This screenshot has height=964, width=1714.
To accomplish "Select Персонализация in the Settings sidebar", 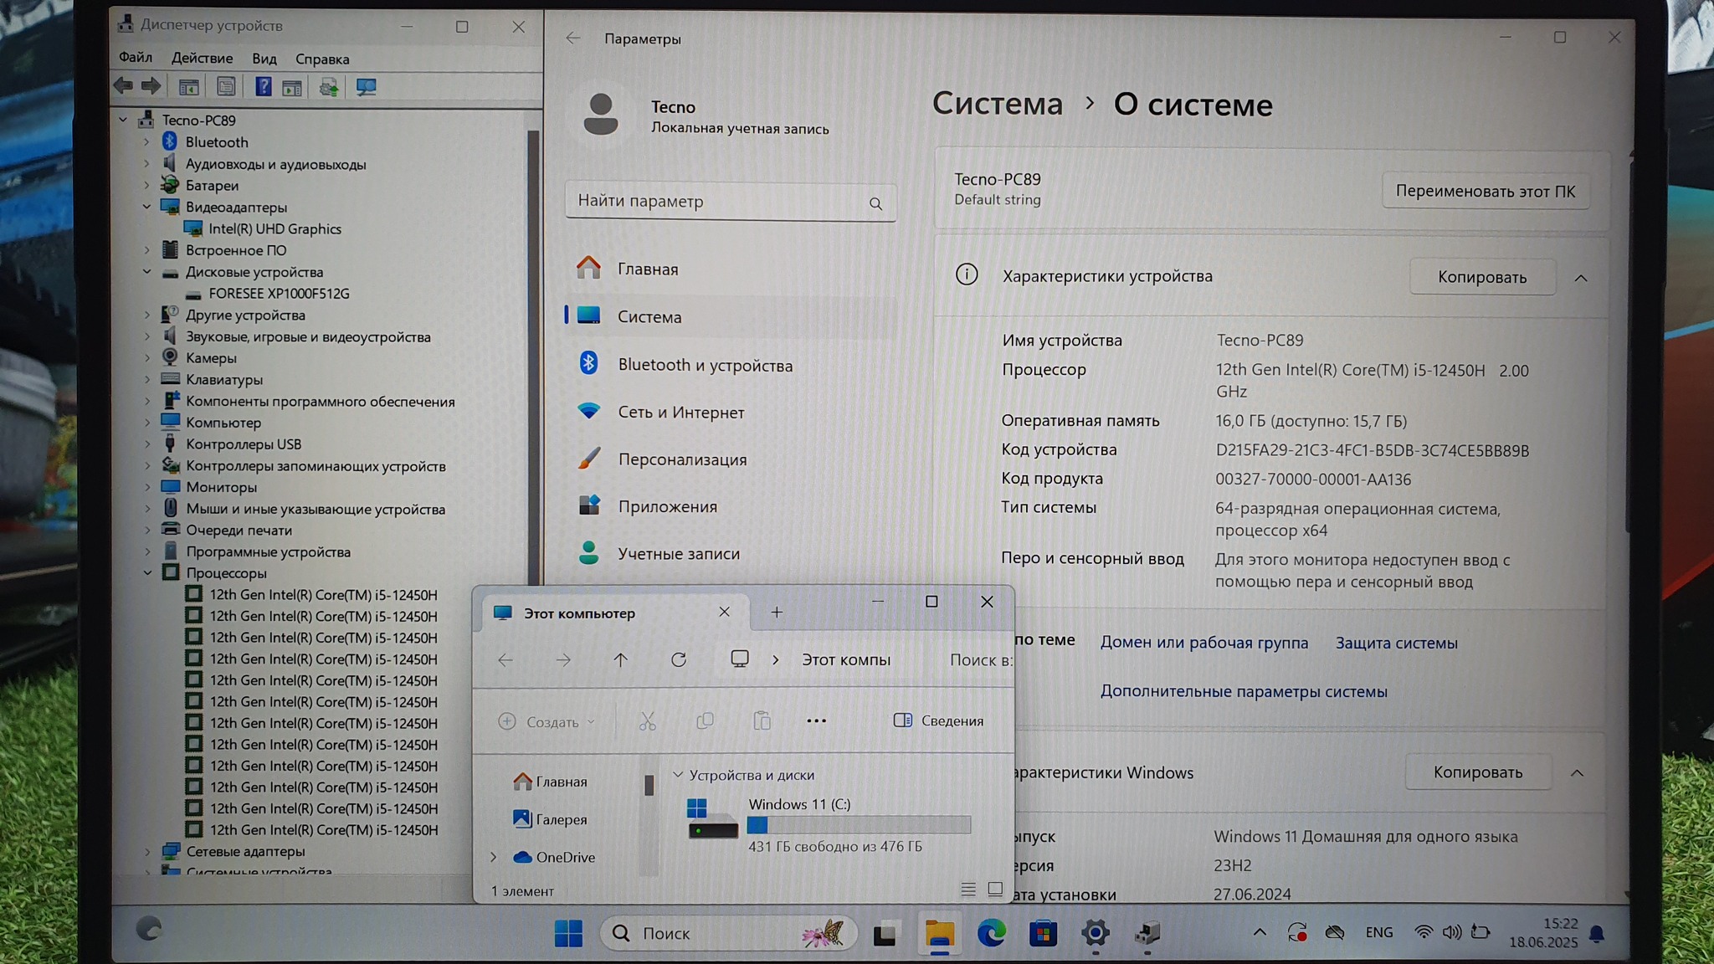I will 681,459.
